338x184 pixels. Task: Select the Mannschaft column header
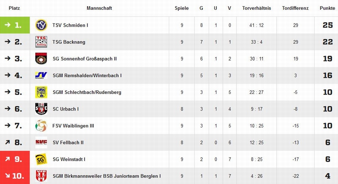click(99, 8)
